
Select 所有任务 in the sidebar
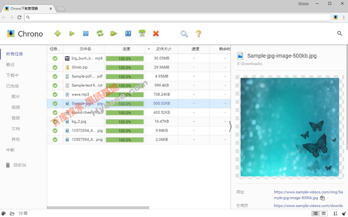point(14,54)
